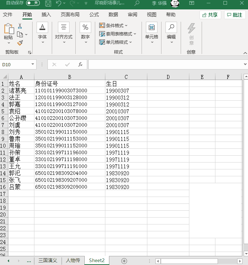
Task: Open the 字体 font group button
Action: click(42, 33)
